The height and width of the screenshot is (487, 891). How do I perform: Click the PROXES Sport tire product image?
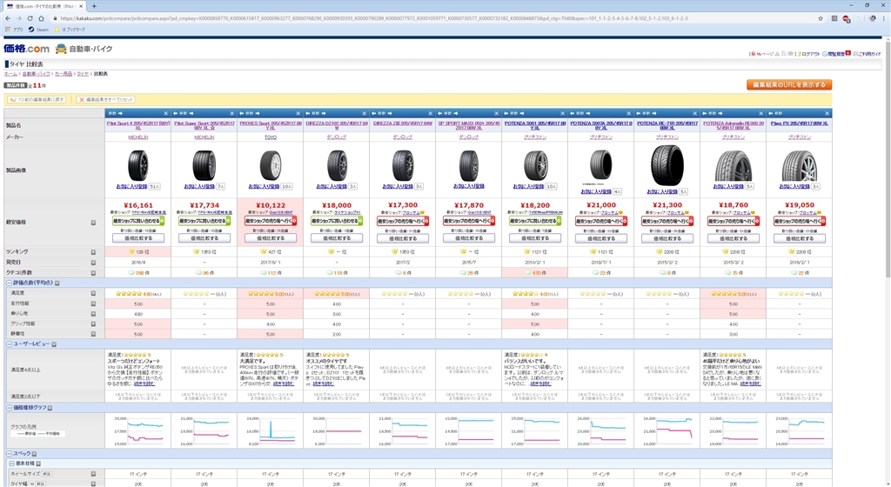point(269,163)
